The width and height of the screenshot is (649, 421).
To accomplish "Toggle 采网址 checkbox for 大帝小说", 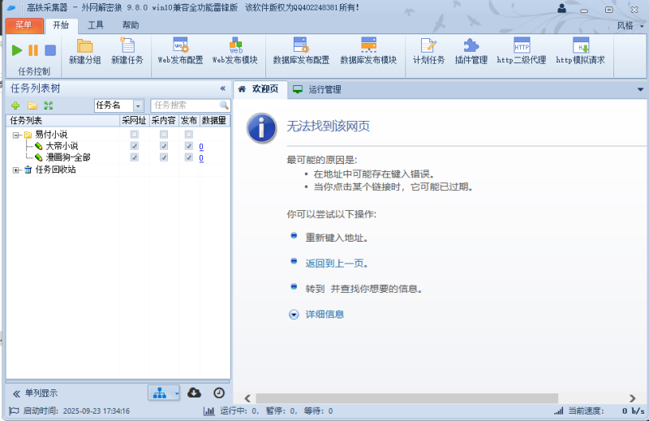I will pyautogui.click(x=135, y=146).
